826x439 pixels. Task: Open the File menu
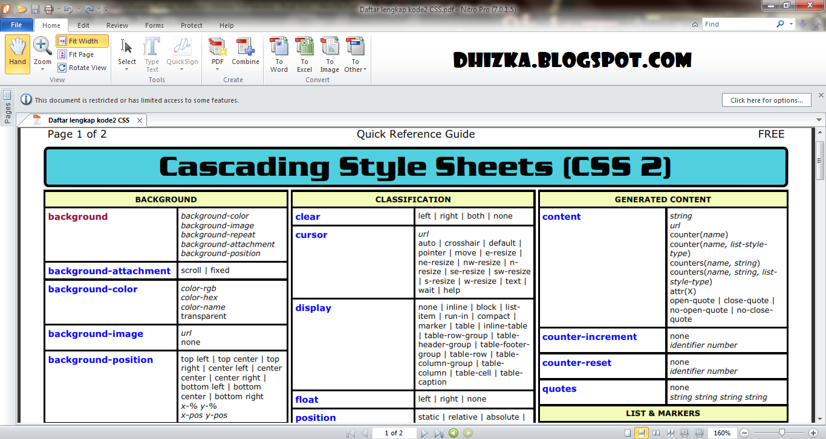coord(16,25)
